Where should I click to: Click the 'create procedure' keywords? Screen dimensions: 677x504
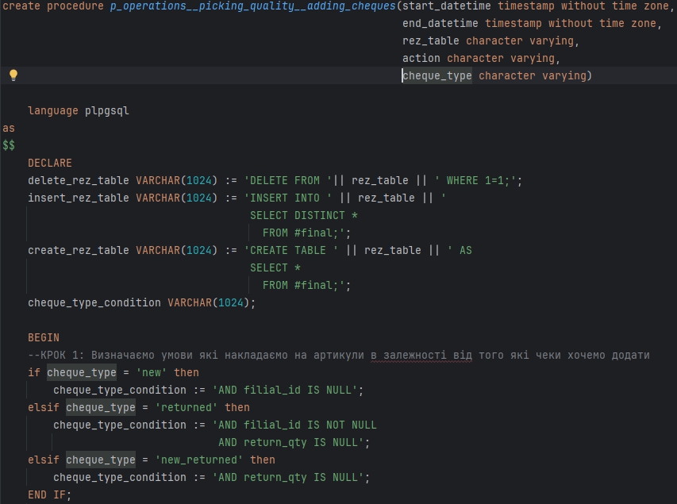[x=53, y=6]
